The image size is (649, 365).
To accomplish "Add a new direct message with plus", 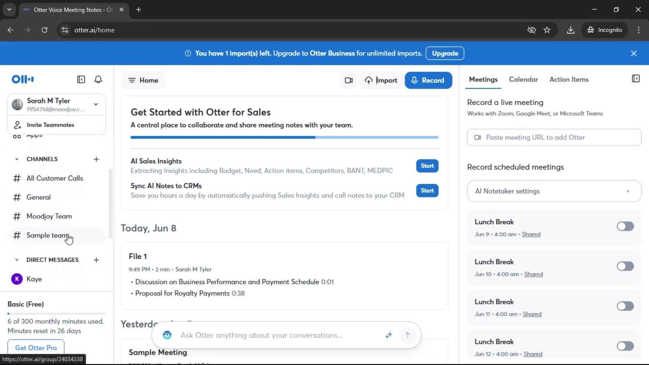I will click(x=96, y=260).
